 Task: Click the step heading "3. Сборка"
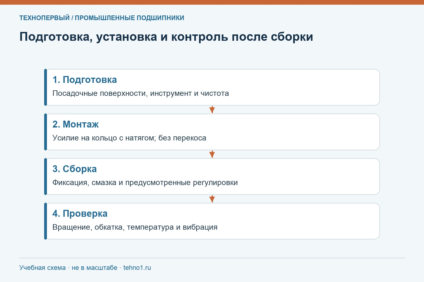75,169
